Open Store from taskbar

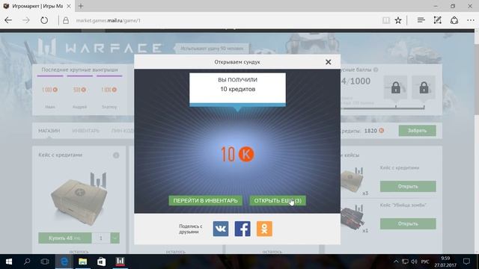click(x=102, y=262)
